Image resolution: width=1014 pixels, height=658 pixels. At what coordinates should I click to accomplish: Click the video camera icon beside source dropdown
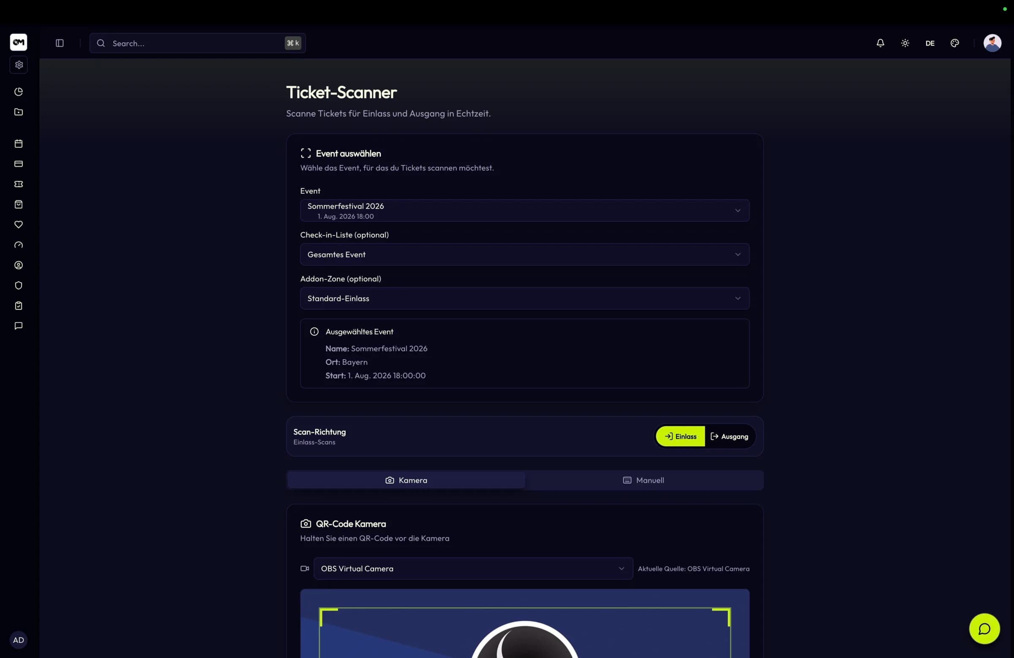click(x=305, y=569)
